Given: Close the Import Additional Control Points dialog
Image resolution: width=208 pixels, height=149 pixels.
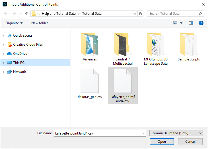Looking at the screenshot, I should coord(203,4).
